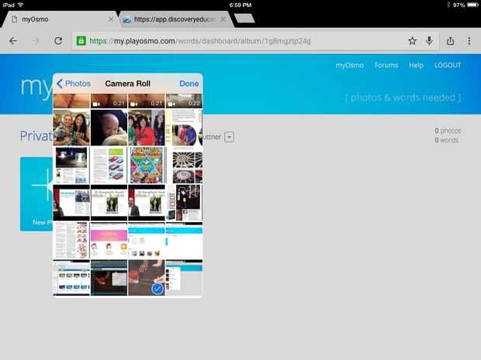Select the colorful kaleidoscope pattern thumbnail
This screenshot has height=360, width=481.
pos(147,166)
